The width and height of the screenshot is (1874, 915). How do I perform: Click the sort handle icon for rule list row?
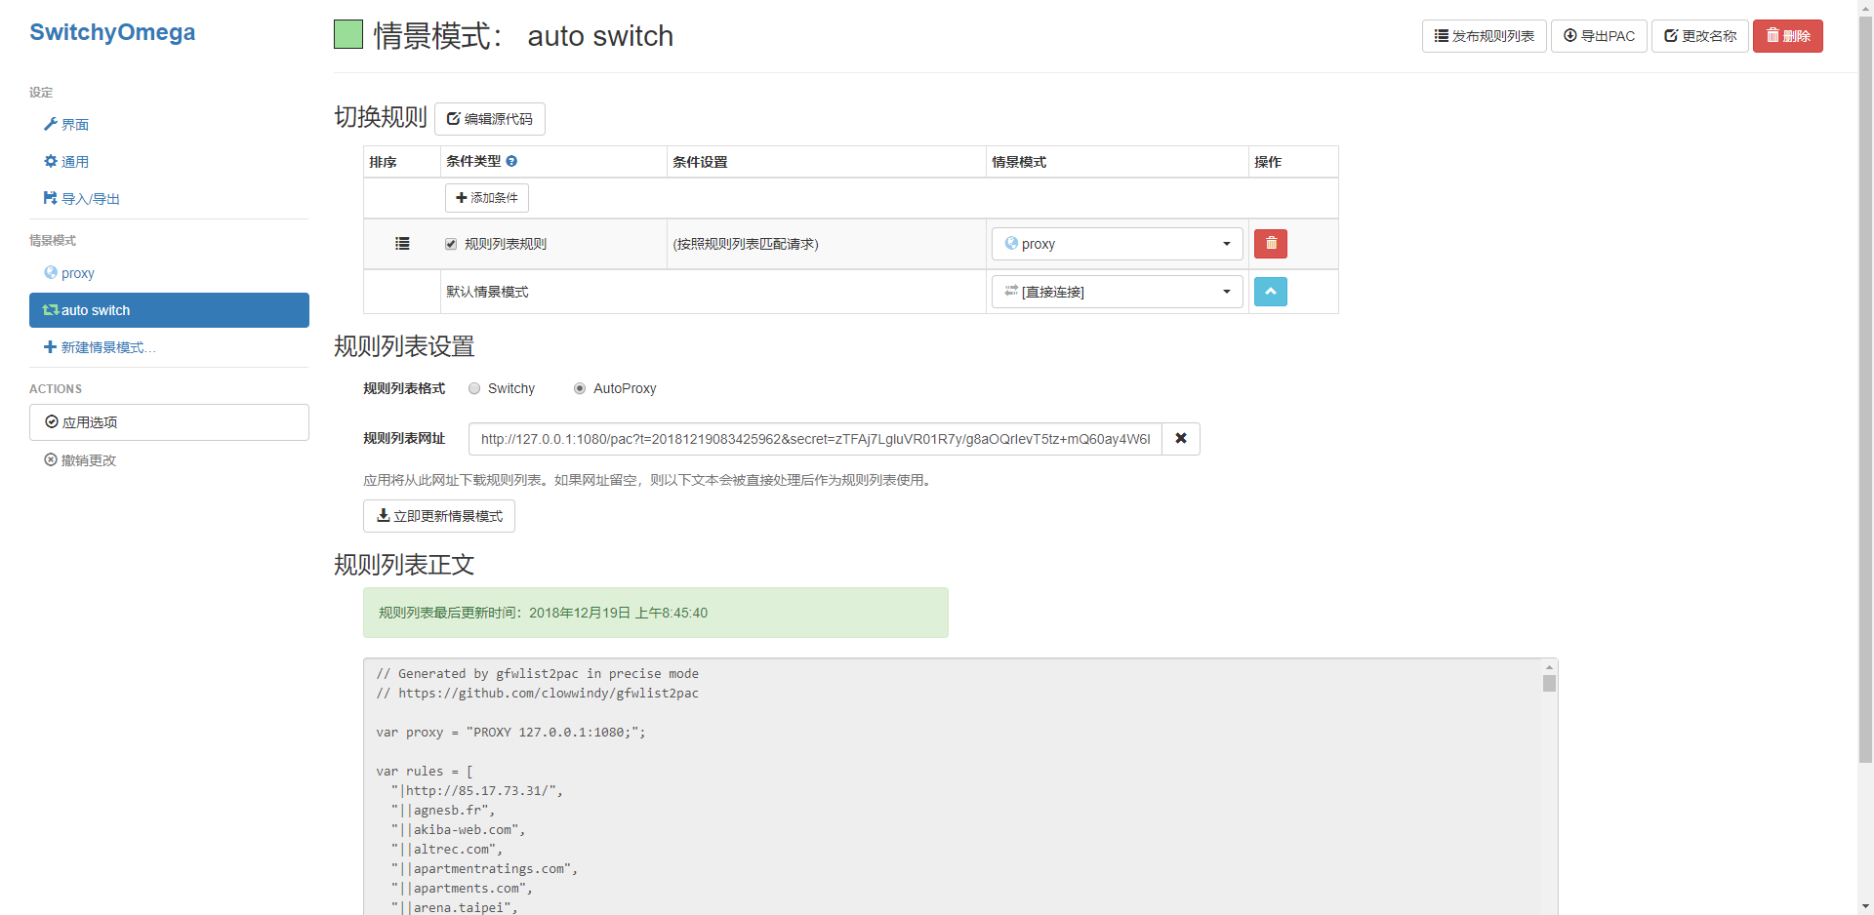point(402,244)
